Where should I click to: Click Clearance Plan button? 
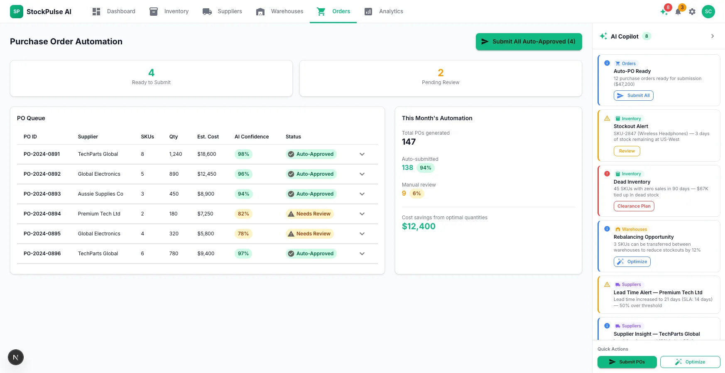(634, 206)
